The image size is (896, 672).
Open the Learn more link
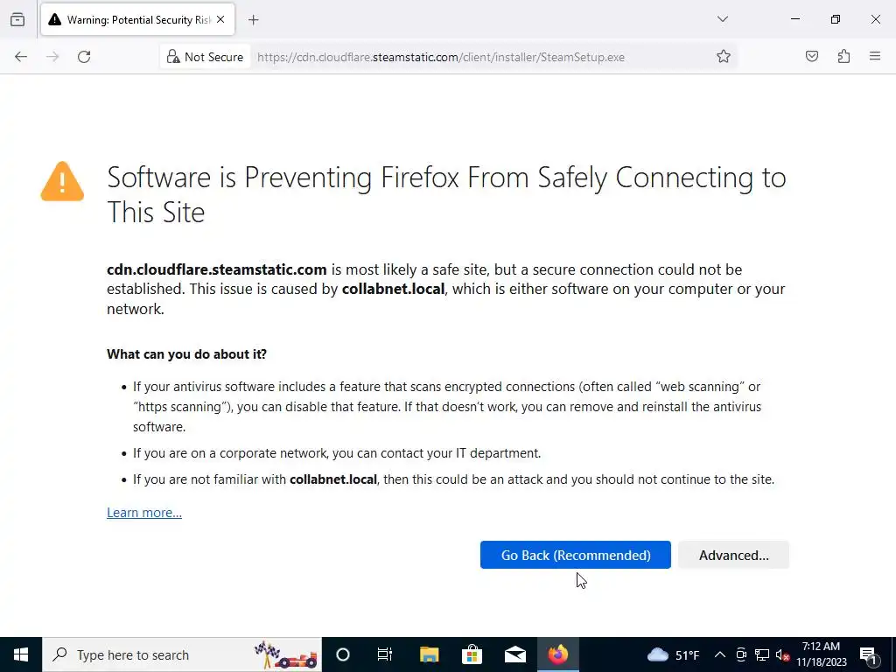tap(144, 513)
